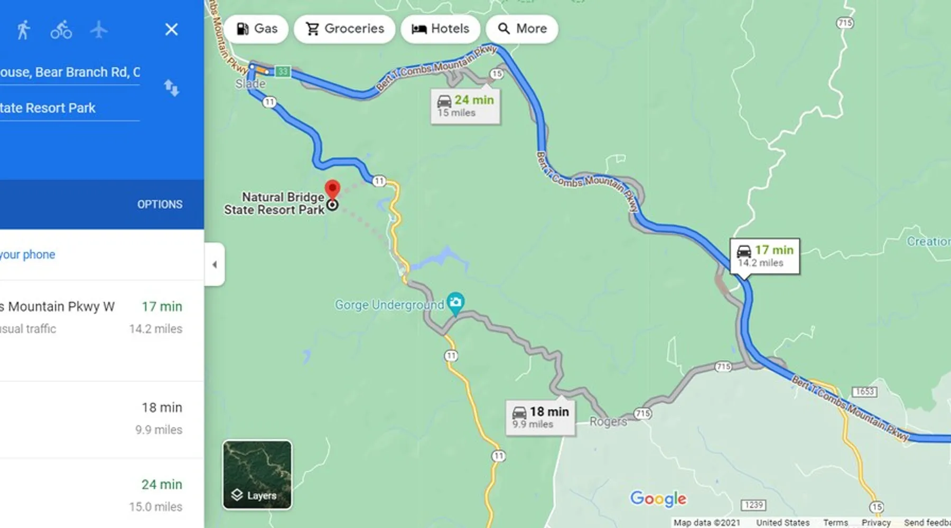Open route OPTIONS
The image size is (951, 528).
pyautogui.click(x=160, y=204)
